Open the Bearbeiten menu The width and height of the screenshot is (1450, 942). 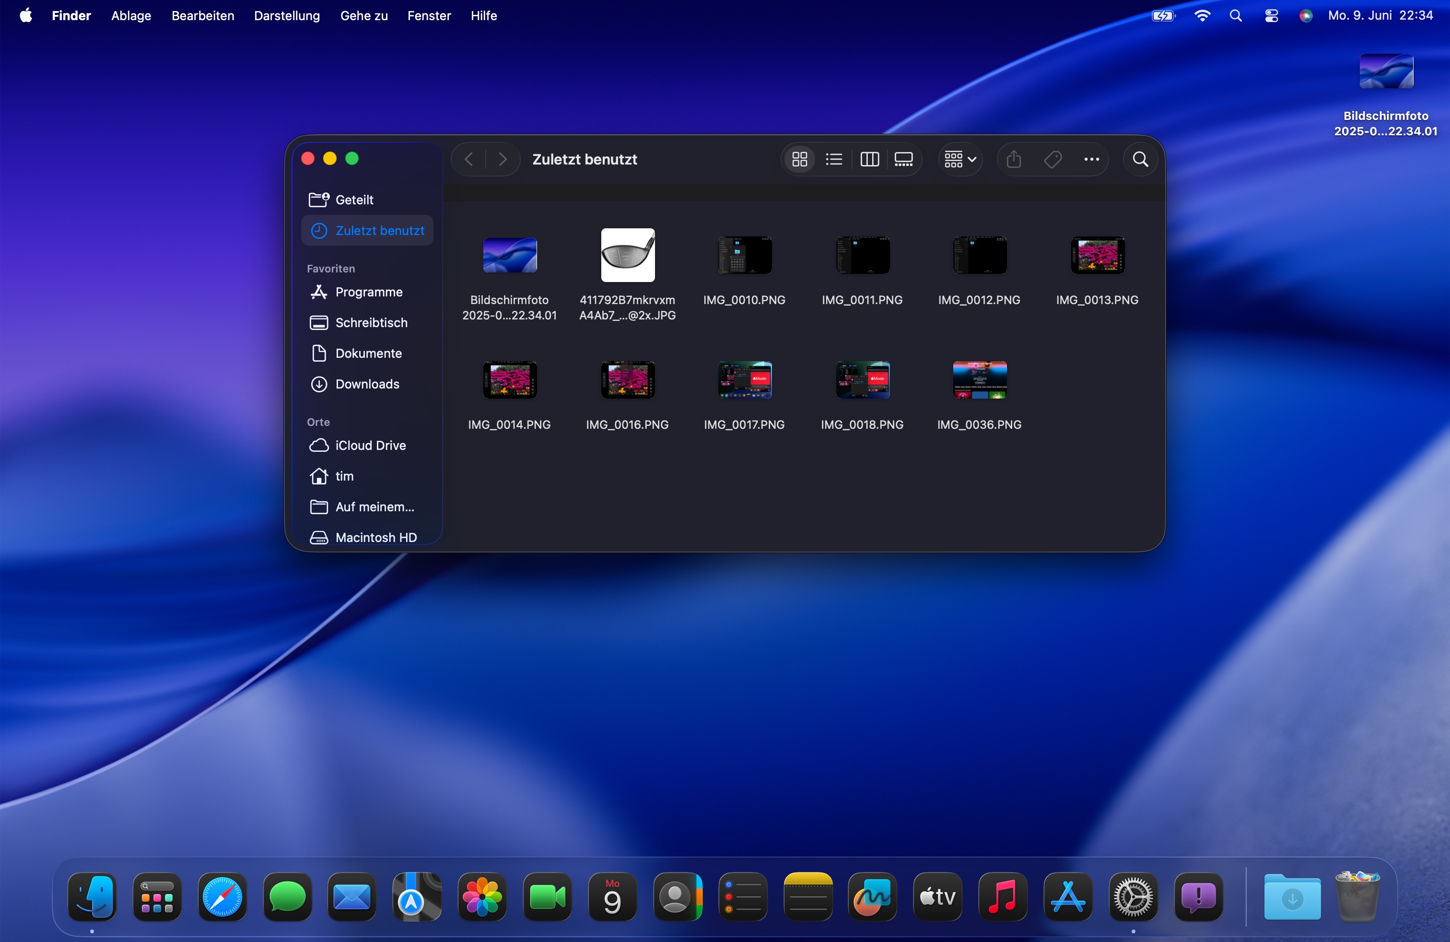203,15
